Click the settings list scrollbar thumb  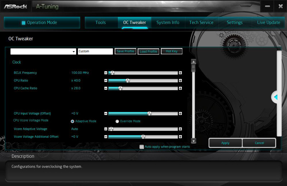pyautogui.click(x=193, y=68)
